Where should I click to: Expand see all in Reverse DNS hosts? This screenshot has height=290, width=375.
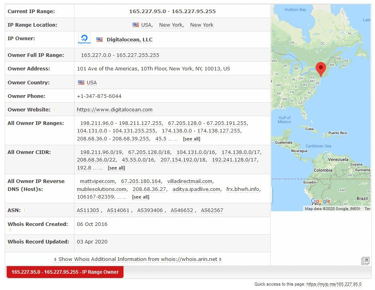[x=141, y=197]
